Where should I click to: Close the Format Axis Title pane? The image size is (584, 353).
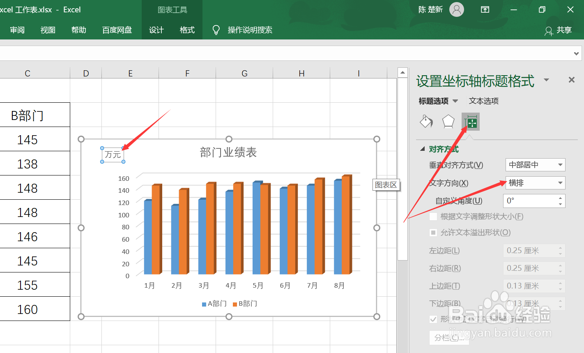(x=571, y=80)
